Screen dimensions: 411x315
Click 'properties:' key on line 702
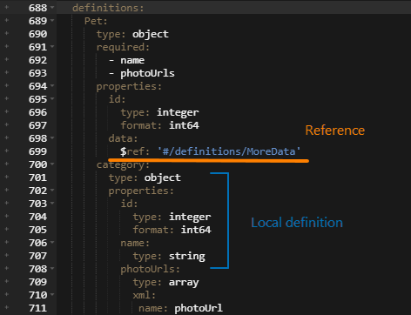[x=141, y=191]
